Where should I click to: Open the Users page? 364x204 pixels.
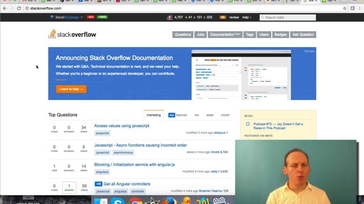(x=264, y=35)
